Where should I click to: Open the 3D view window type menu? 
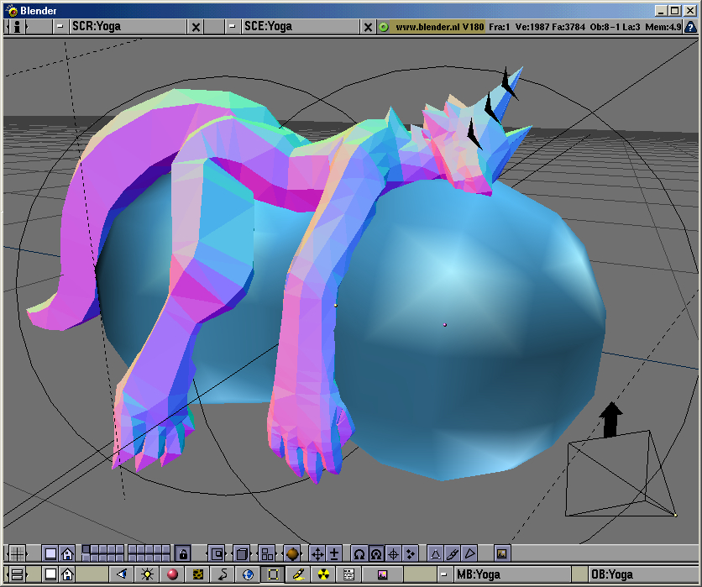[16, 553]
